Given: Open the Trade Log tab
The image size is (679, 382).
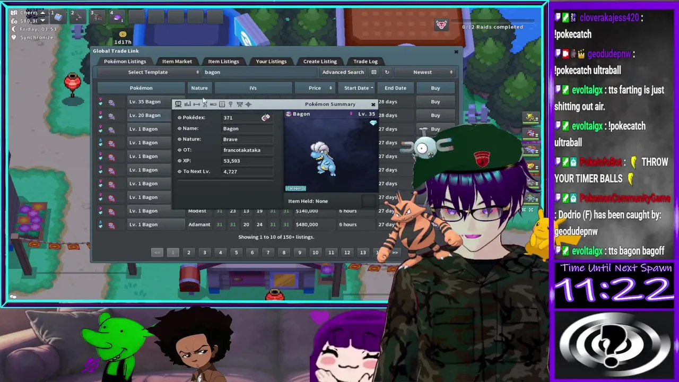Looking at the screenshot, I should (x=365, y=62).
